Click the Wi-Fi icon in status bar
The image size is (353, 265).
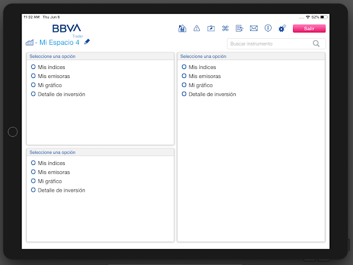click(x=307, y=17)
